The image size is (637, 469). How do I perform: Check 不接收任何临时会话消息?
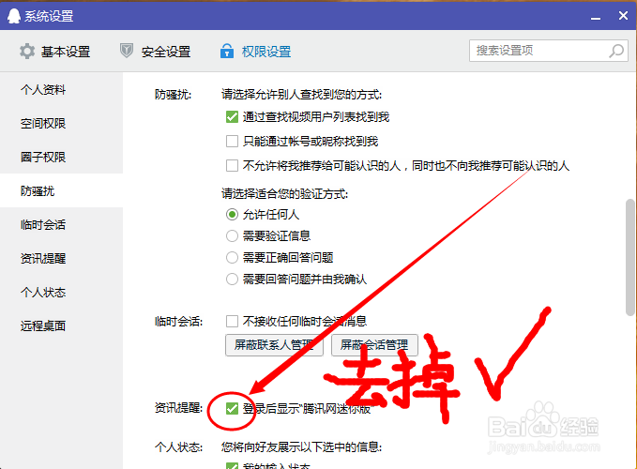click(x=232, y=321)
